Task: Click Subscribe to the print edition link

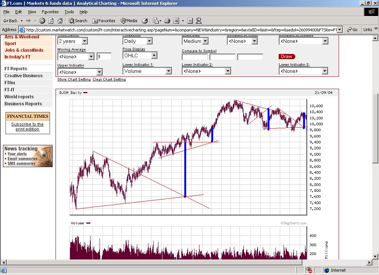Action: [27, 126]
